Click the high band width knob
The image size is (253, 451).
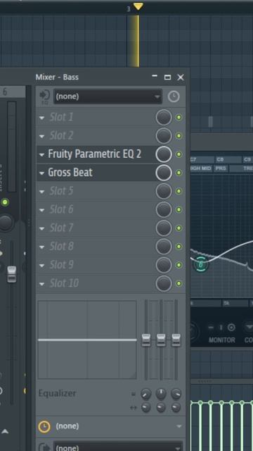tap(176, 407)
